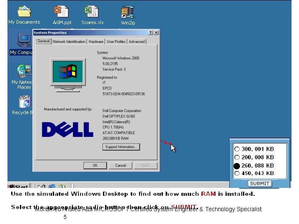Click the 'Microsoft Windows 2000' text

pyautogui.click(x=121, y=58)
